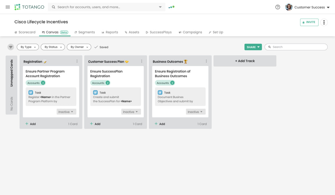
Task: Open the Customer Success account dropdown
Action: click(x=312, y=7)
